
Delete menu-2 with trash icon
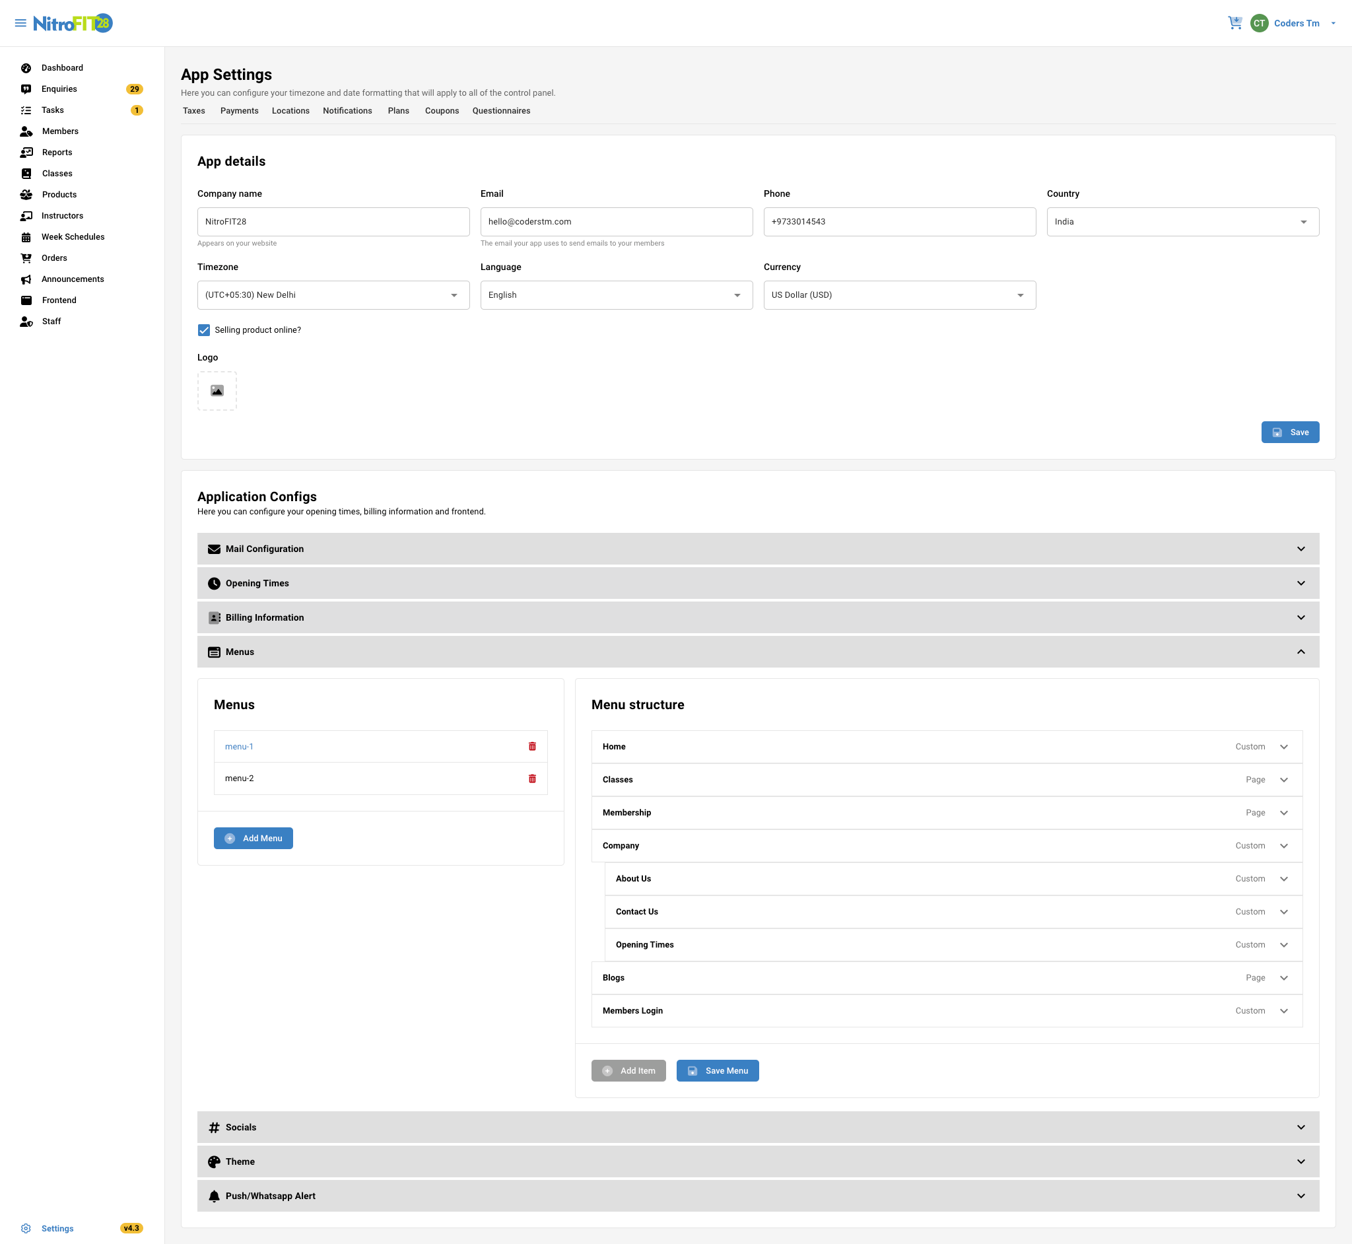531,778
